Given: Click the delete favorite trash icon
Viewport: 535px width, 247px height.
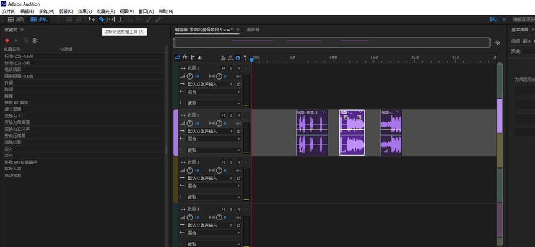Looking at the screenshot, I should click(x=25, y=41).
